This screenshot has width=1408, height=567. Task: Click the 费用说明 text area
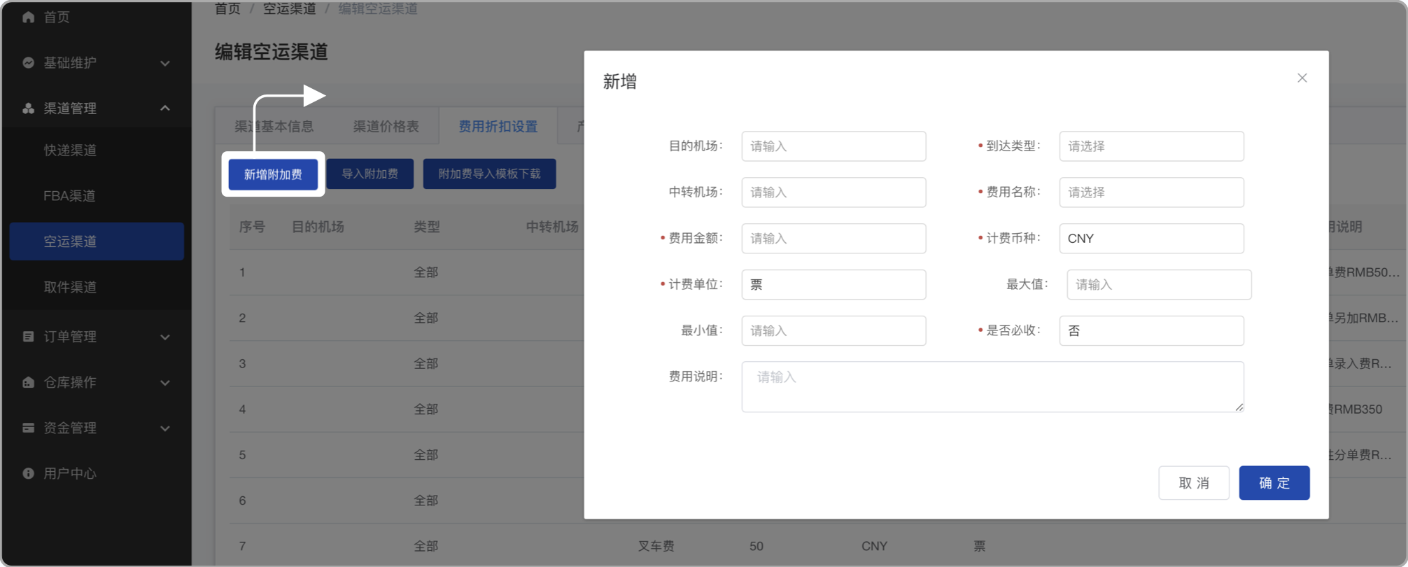992,386
